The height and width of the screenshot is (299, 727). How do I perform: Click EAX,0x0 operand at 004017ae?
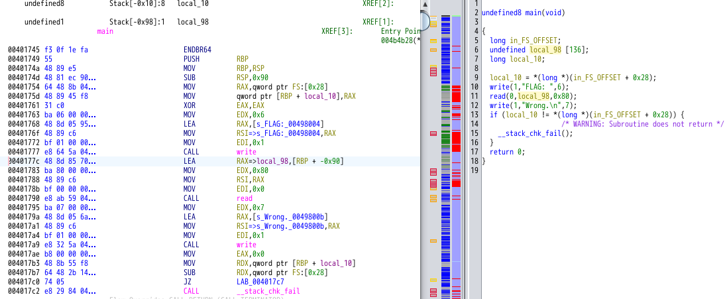(x=250, y=253)
